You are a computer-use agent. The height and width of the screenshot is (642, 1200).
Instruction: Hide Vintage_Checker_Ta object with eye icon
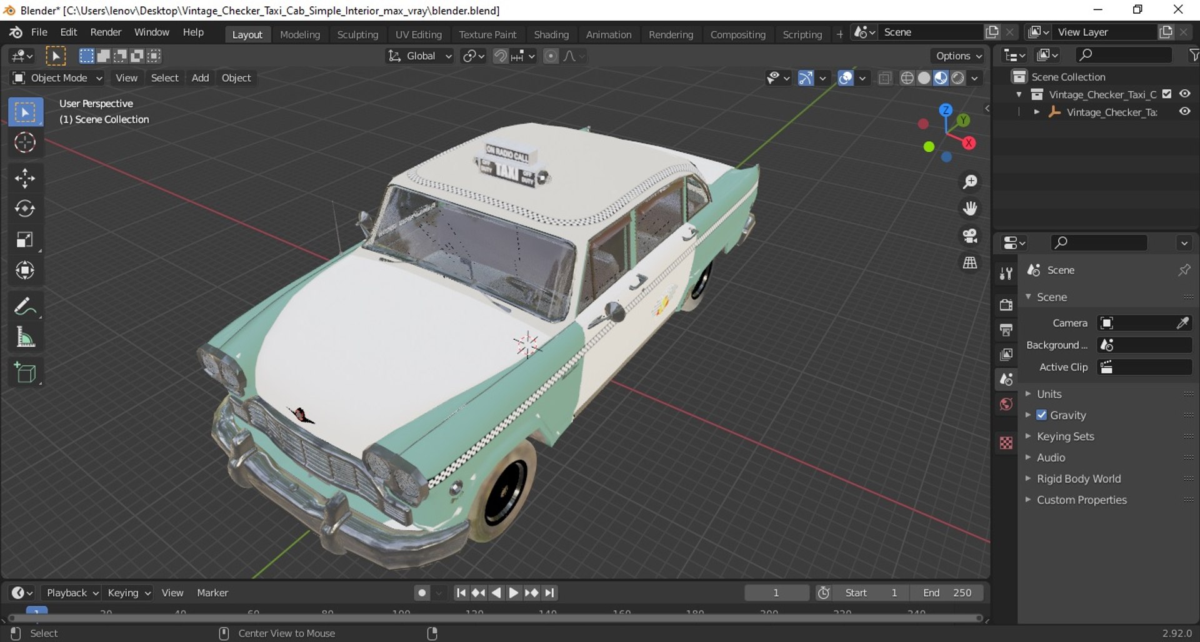click(x=1184, y=112)
